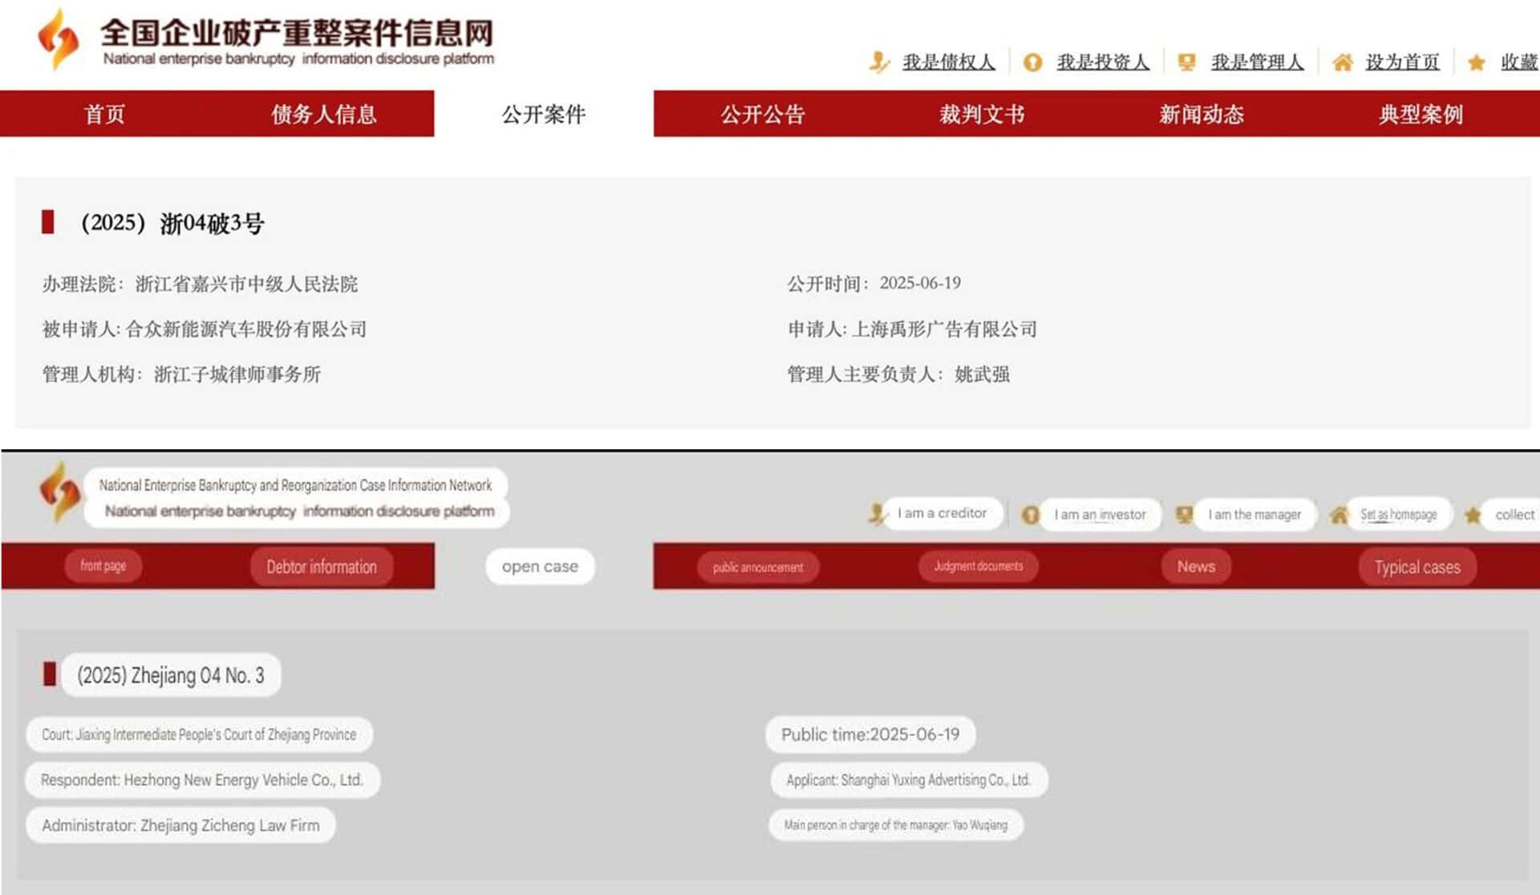The image size is (1540, 895).
Task: Click the star icon beside 'collect'
Action: point(1473,515)
